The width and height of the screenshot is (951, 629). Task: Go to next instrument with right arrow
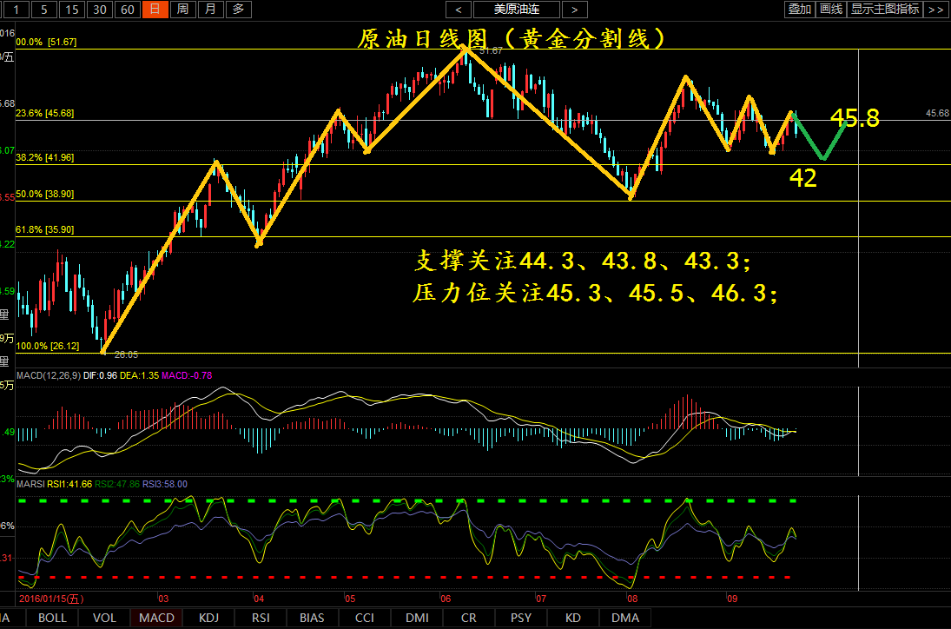pos(572,10)
